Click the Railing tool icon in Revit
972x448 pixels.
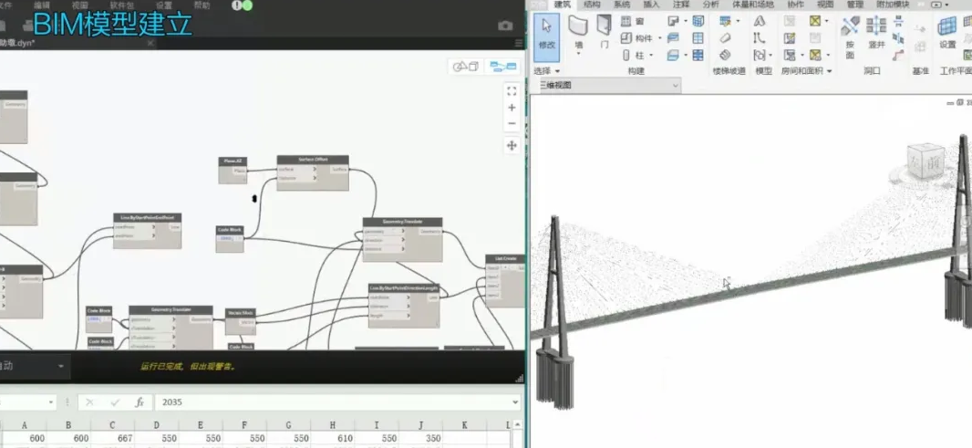[x=725, y=21]
